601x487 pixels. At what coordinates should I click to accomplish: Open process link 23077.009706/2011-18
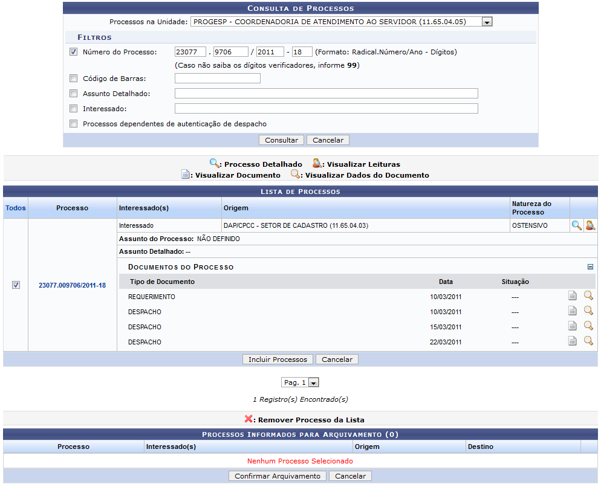tap(72, 285)
